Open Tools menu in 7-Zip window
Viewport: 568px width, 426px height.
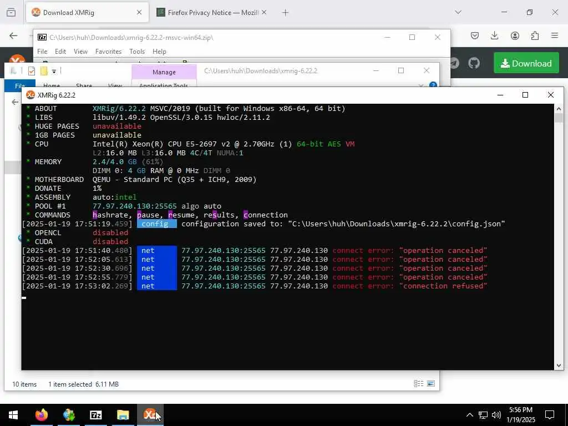(x=137, y=52)
